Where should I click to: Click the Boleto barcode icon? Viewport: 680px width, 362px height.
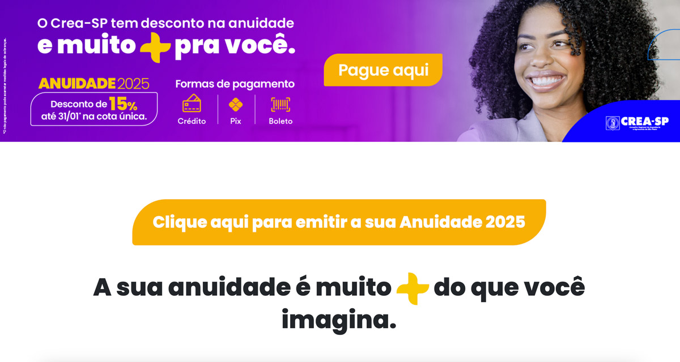(x=280, y=105)
